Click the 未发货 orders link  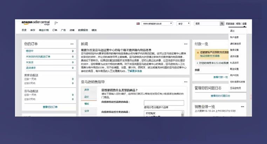tap(30, 62)
